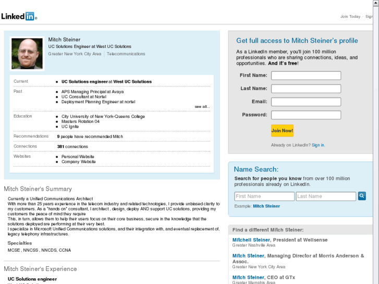
Task: Open example Mitch Steiner search link
Action: click(x=266, y=206)
